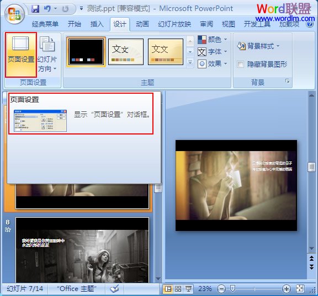Open the 背景样式 dropdown

(x=258, y=46)
